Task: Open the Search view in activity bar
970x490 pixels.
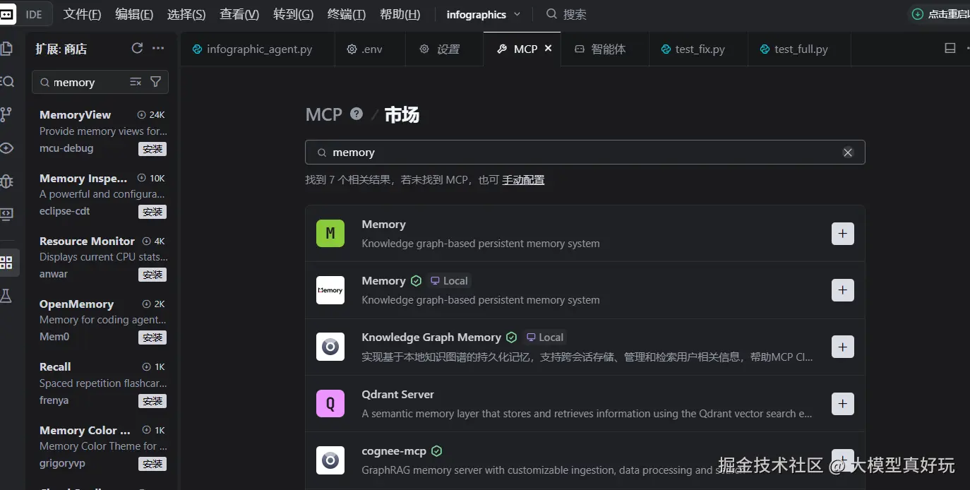Action: point(7,82)
